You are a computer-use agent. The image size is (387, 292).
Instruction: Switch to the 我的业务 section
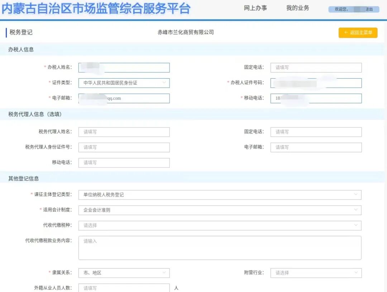[x=297, y=9]
